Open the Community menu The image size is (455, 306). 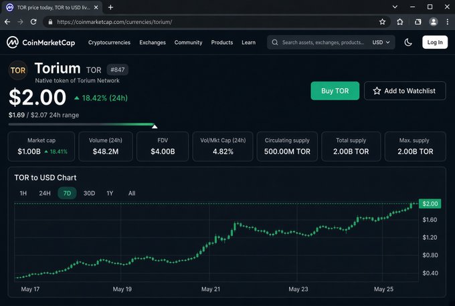point(188,42)
